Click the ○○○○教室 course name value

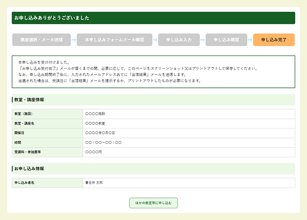(95, 123)
